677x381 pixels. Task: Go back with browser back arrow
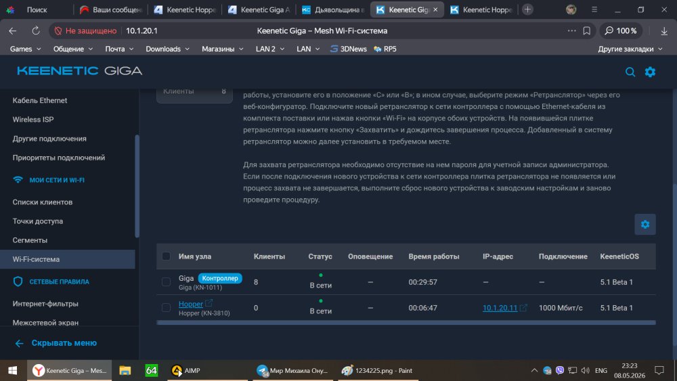tap(12, 30)
